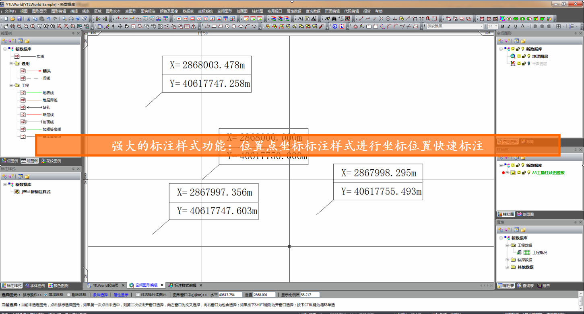Click the Open folder toolbar icon
584x314 pixels.
click(x=12, y=18)
